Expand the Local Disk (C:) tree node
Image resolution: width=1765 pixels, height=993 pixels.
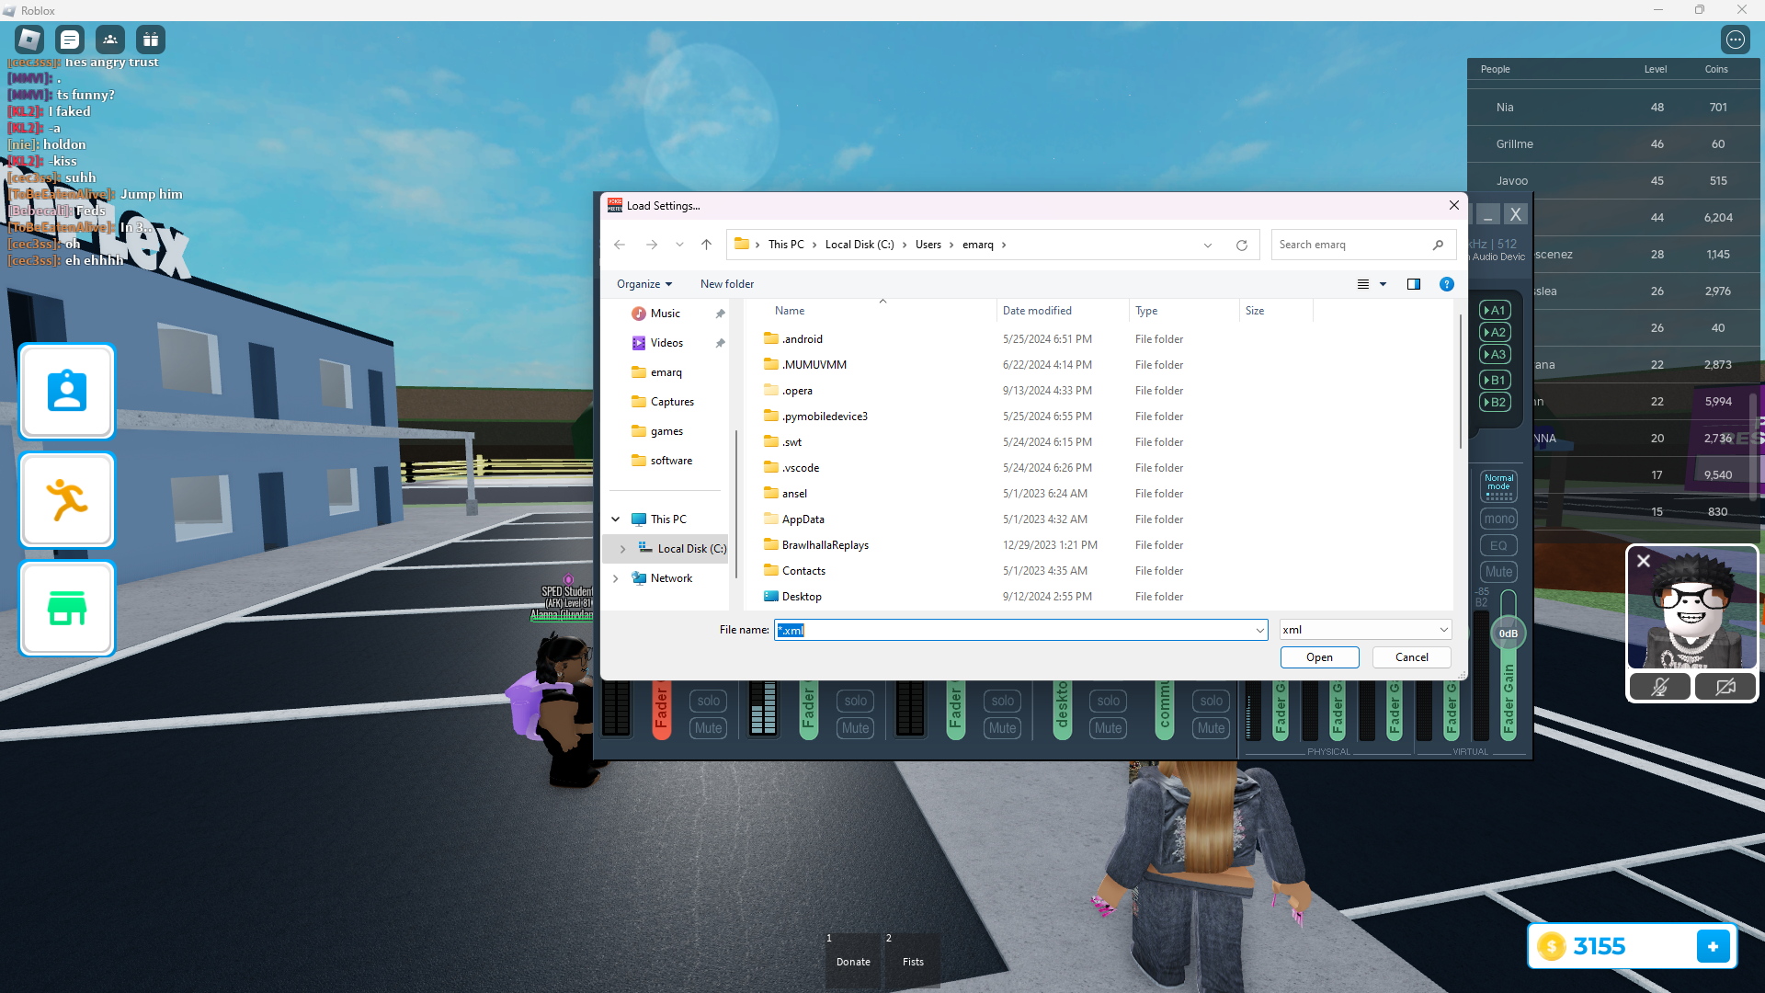(x=623, y=549)
